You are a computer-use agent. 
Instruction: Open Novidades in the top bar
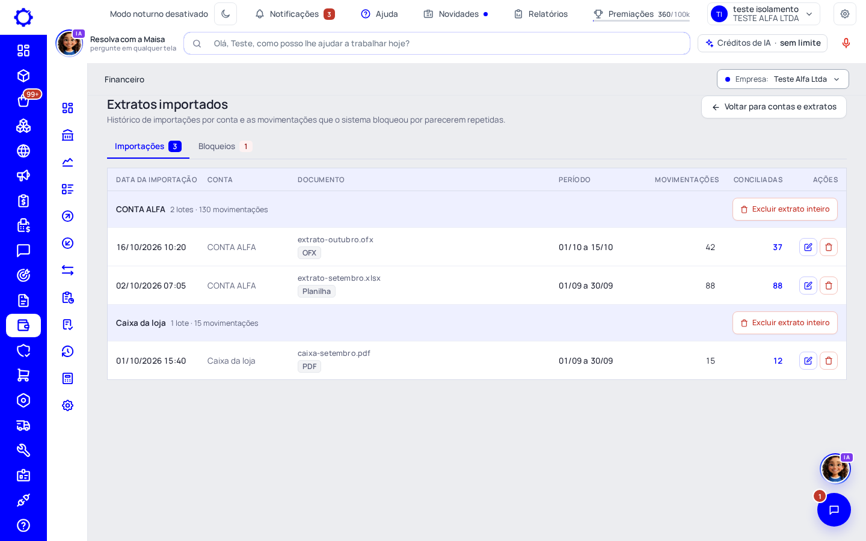[456, 14]
